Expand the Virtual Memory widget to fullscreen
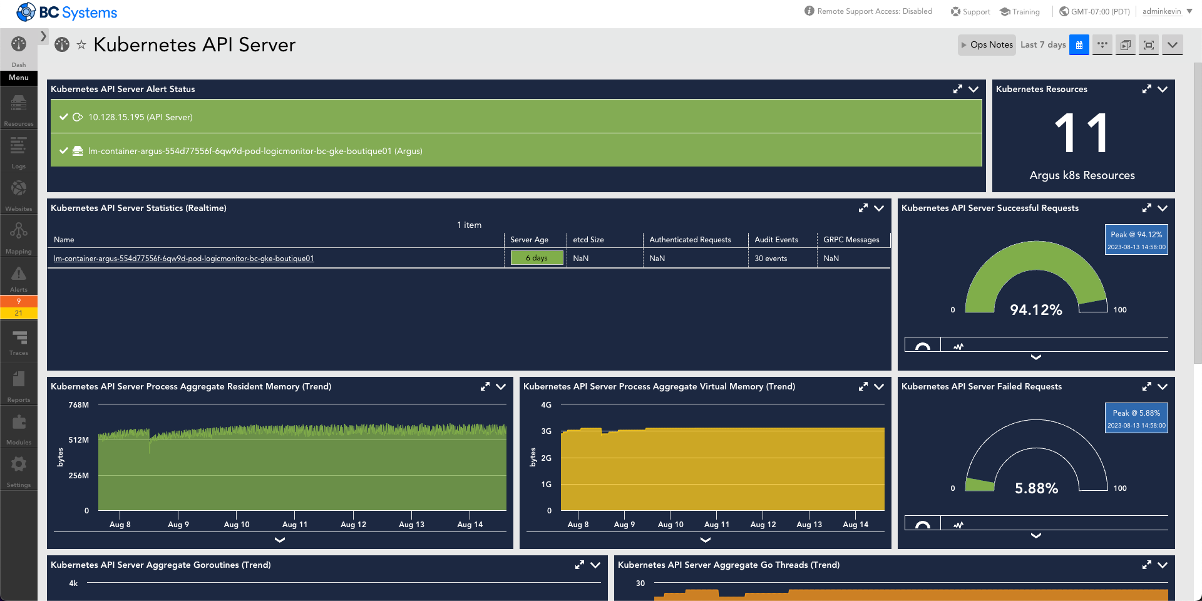1202x601 pixels. (x=863, y=386)
